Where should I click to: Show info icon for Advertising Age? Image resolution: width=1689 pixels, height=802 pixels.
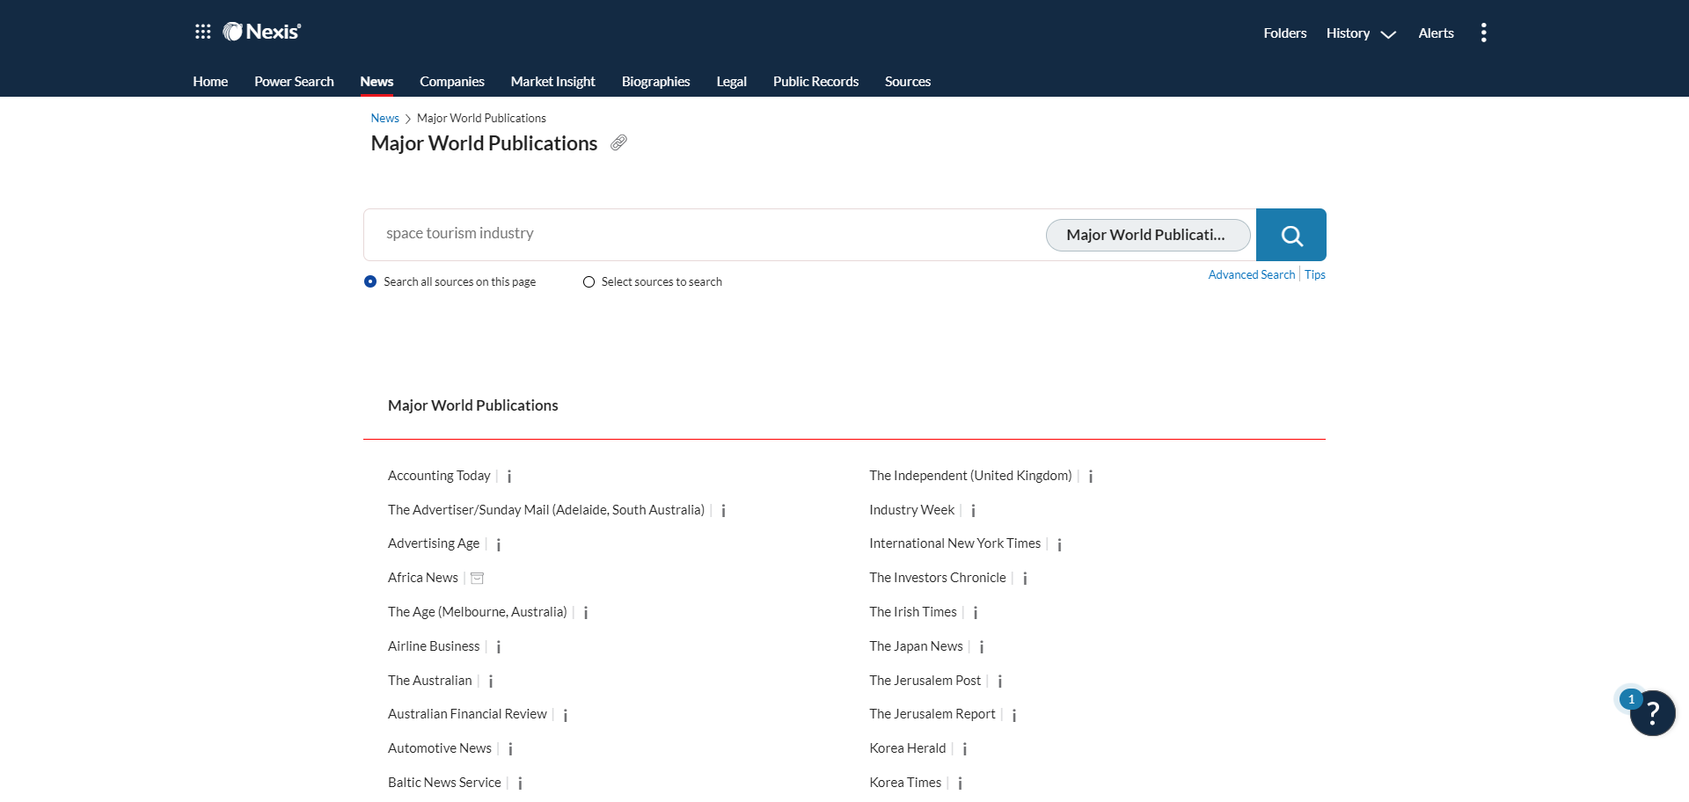click(499, 545)
